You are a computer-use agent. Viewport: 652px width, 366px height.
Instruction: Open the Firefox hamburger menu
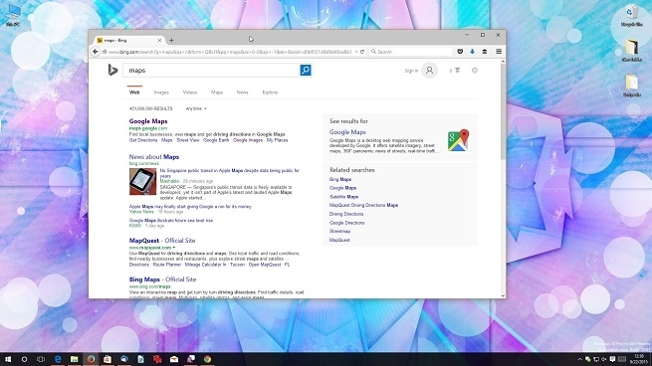pyautogui.click(x=499, y=52)
